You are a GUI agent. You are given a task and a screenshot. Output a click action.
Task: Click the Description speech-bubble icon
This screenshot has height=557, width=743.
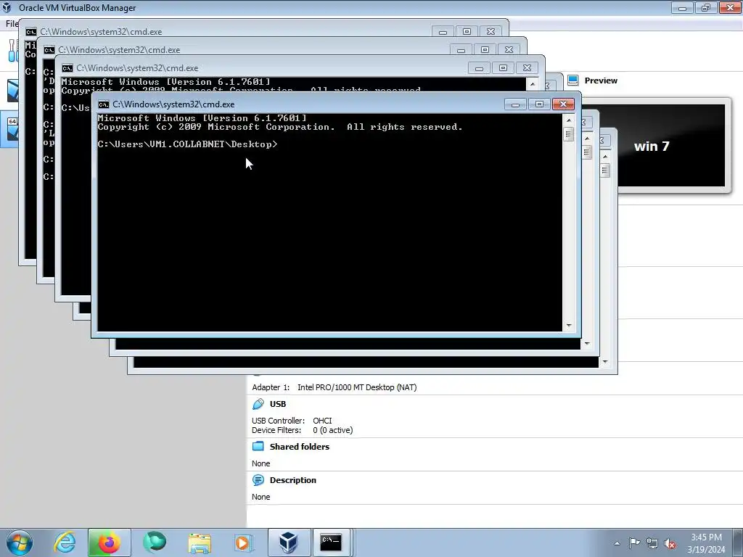tap(258, 480)
